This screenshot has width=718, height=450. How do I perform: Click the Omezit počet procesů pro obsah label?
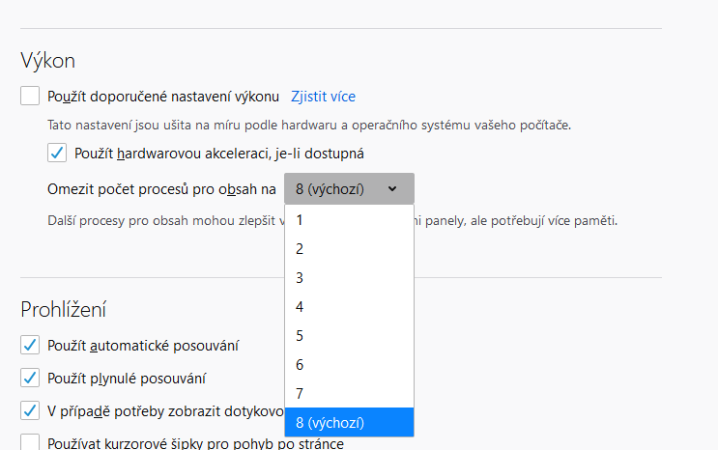point(161,189)
